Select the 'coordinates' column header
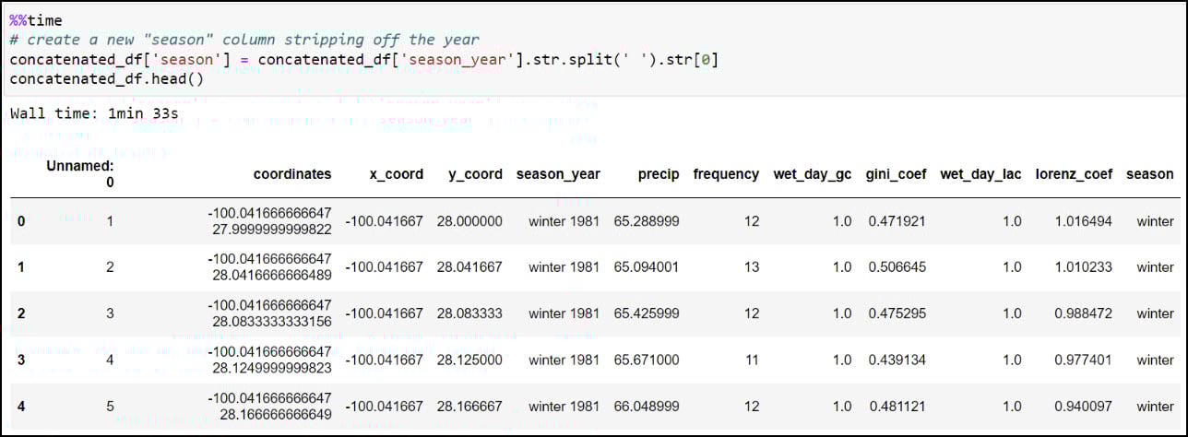 coord(292,173)
